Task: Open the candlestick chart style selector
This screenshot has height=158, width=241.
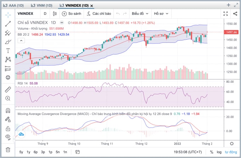Action: [55, 14]
